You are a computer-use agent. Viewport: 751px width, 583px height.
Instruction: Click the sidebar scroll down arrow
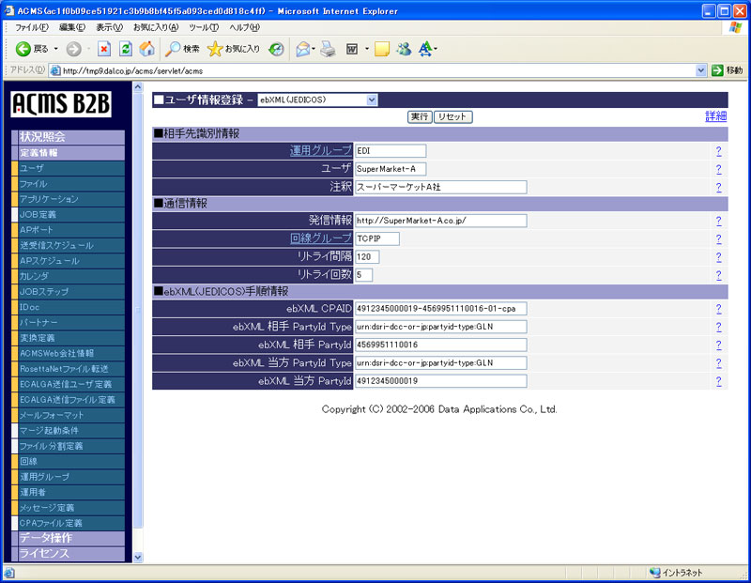(x=139, y=557)
